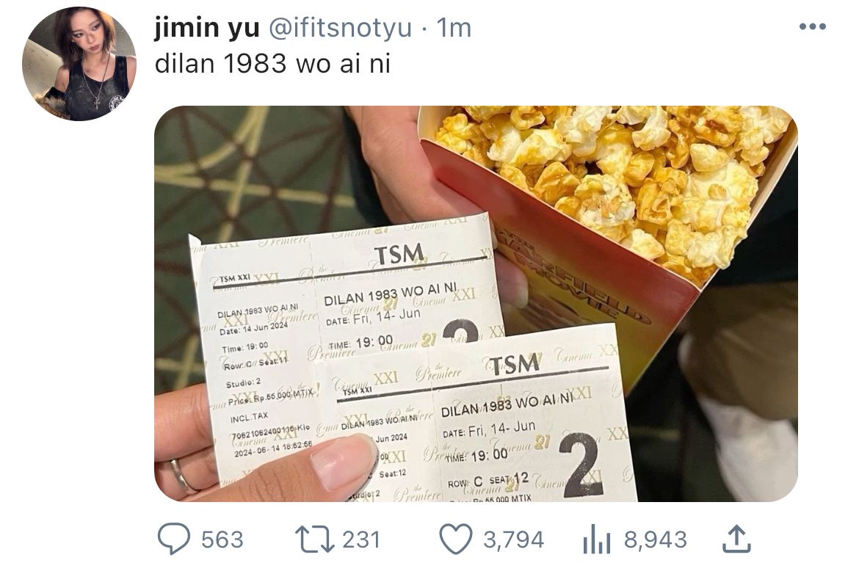Viewport: 859px width, 574px height.
Task: Click the 563 replies count
Action: point(222,540)
